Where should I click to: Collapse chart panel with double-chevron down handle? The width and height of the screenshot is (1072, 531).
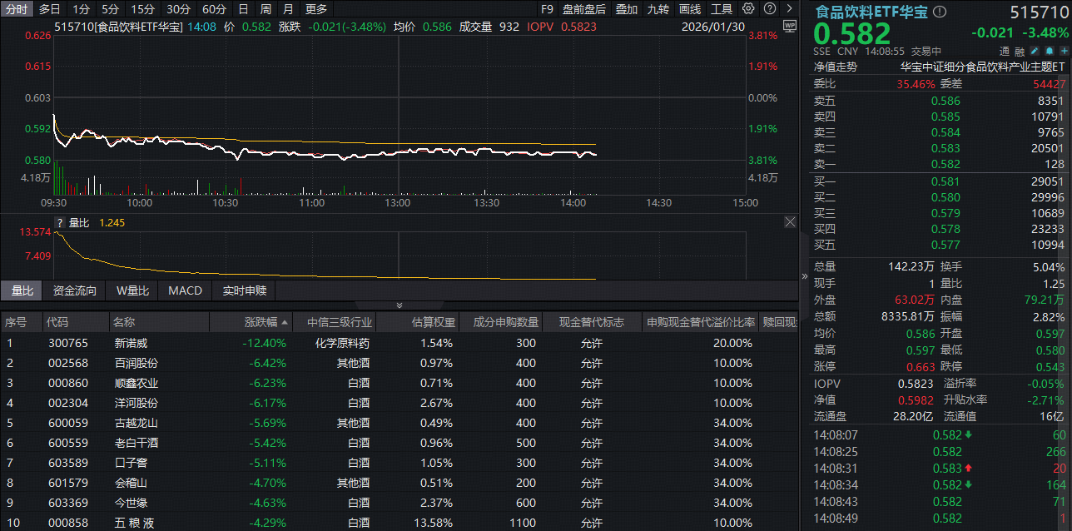pyautogui.click(x=399, y=305)
